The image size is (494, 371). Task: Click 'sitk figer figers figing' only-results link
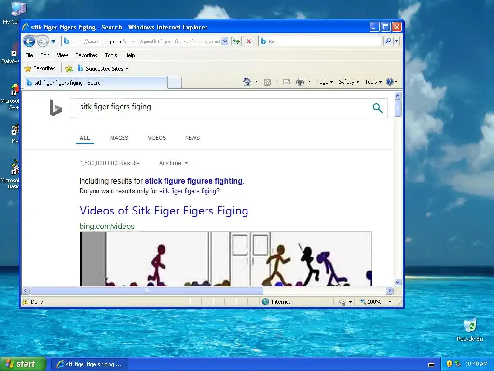(x=188, y=191)
